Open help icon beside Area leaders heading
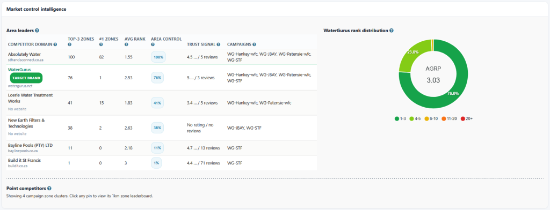 (37, 31)
